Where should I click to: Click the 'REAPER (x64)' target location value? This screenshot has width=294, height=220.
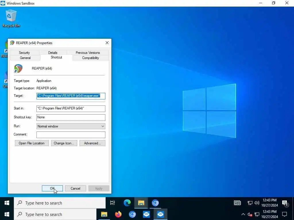[x=47, y=88]
